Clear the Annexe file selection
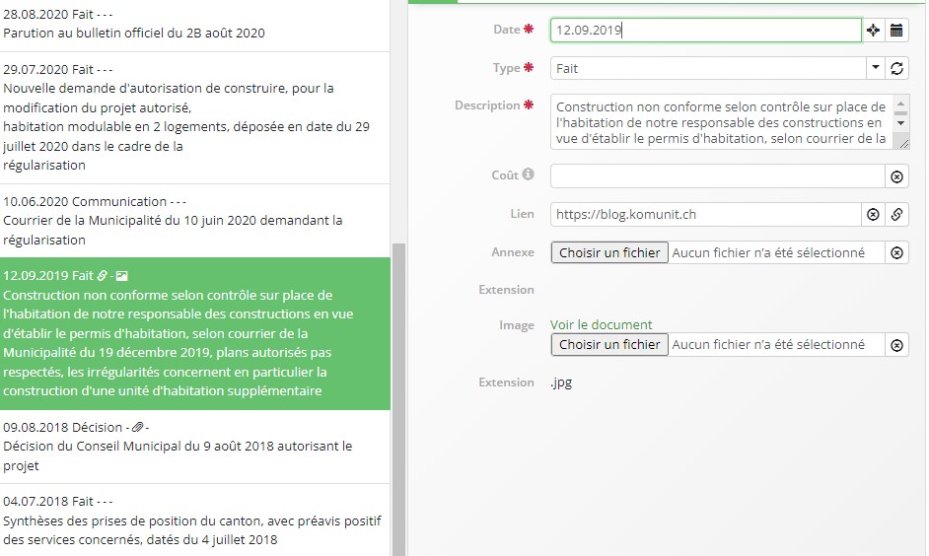 (896, 252)
